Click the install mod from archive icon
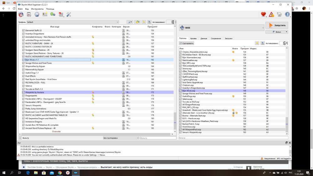 pyautogui.click(x=29, y=14)
